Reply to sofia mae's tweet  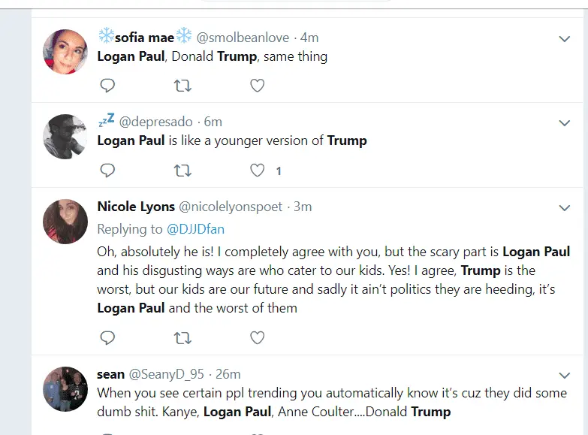[x=107, y=86]
